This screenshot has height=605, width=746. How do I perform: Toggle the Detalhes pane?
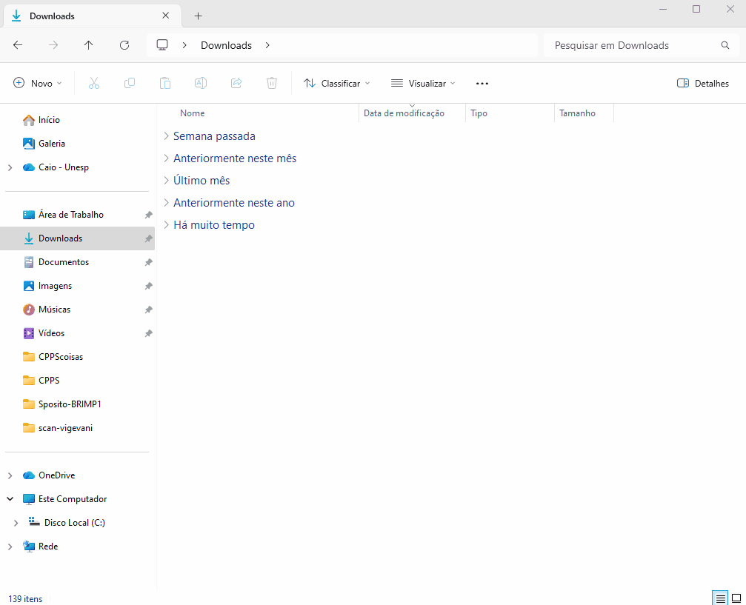tap(703, 83)
